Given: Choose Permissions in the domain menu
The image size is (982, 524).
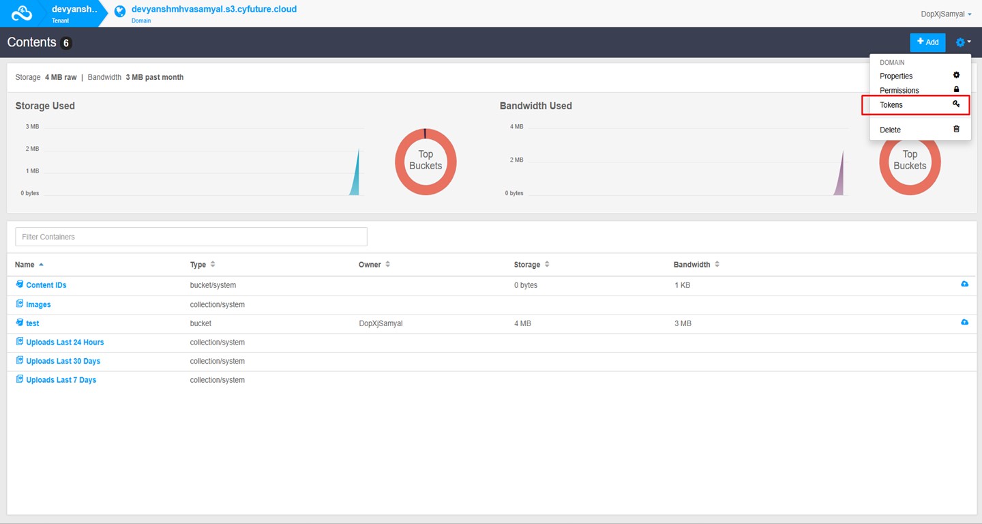Looking at the screenshot, I should (x=899, y=90).
